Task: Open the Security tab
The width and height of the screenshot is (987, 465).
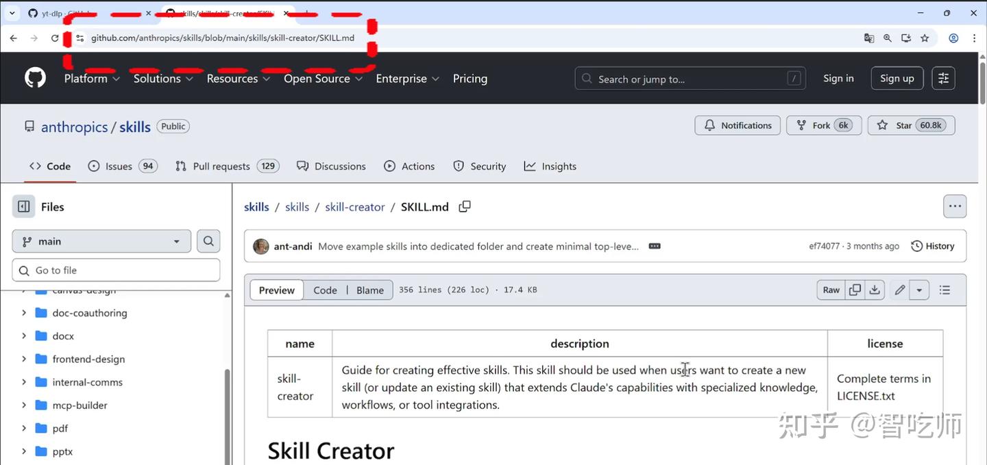Action: [480, 166]
